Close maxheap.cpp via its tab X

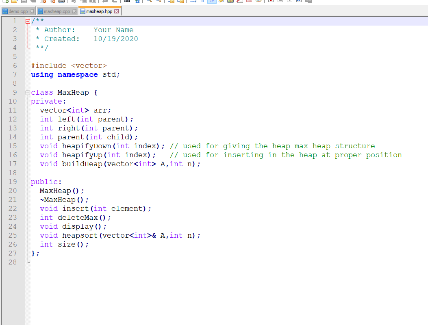point(75,12)
